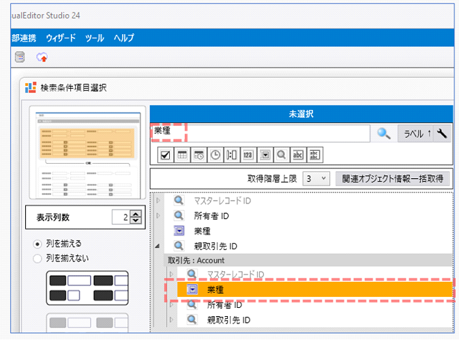Image resolution: width=459 pixels, height=340 pixels.
Task: Click the picklist icon of unindented 業種 row
Action: (x=179, y=231)
